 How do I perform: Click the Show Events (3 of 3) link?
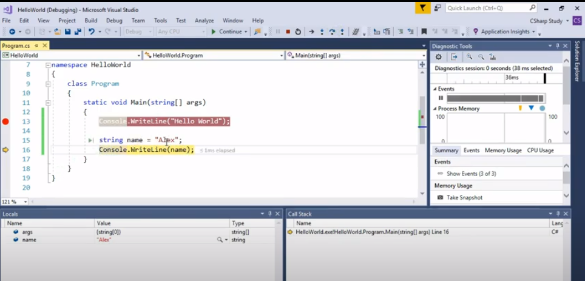click(x=471, y=174)
